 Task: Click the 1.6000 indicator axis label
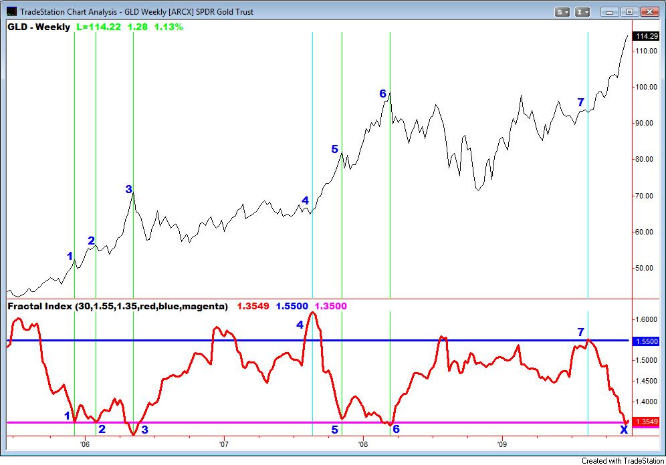pos(646,320)
